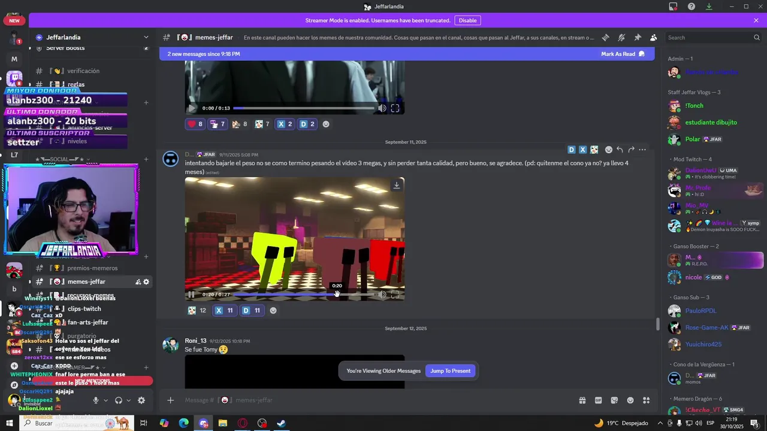The image size is (767, 431).
Task: Send a gift via gift icon
Action: pos(582,400)
